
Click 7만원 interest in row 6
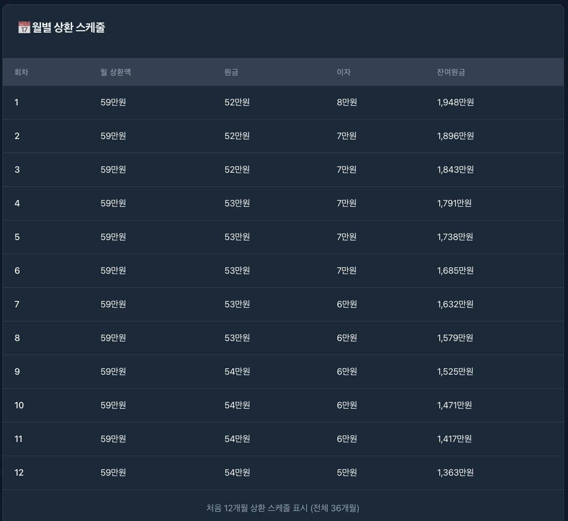click(346, 271)
